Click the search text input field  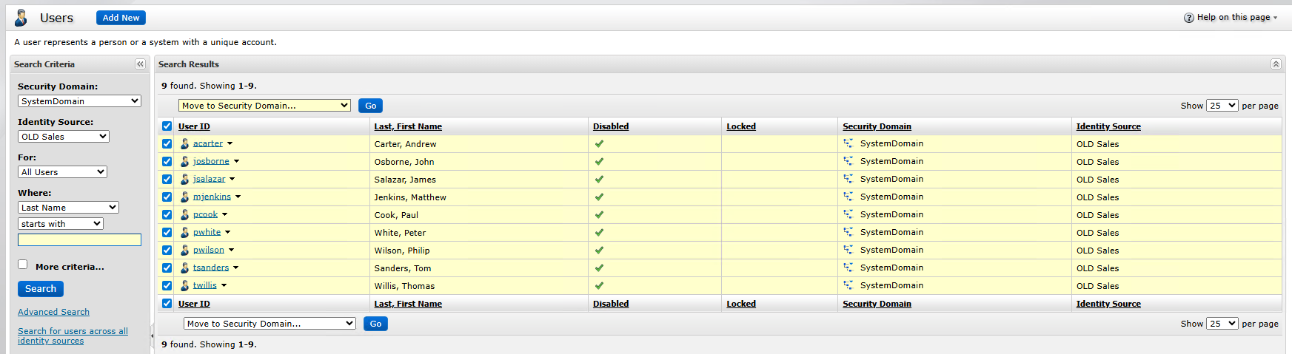[x=79, y=240]
